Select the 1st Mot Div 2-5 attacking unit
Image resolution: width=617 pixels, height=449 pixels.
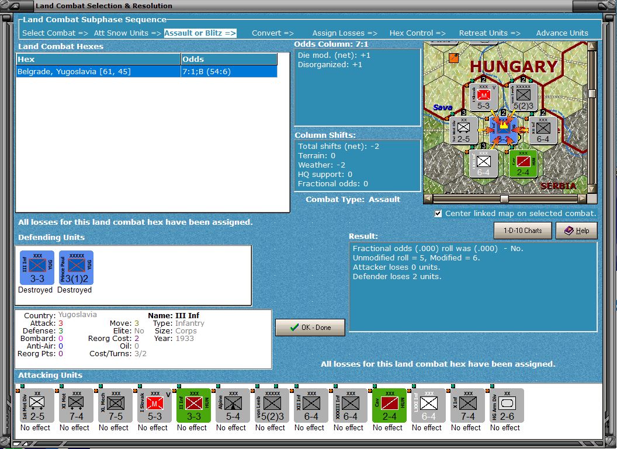(x=37, y=406)
